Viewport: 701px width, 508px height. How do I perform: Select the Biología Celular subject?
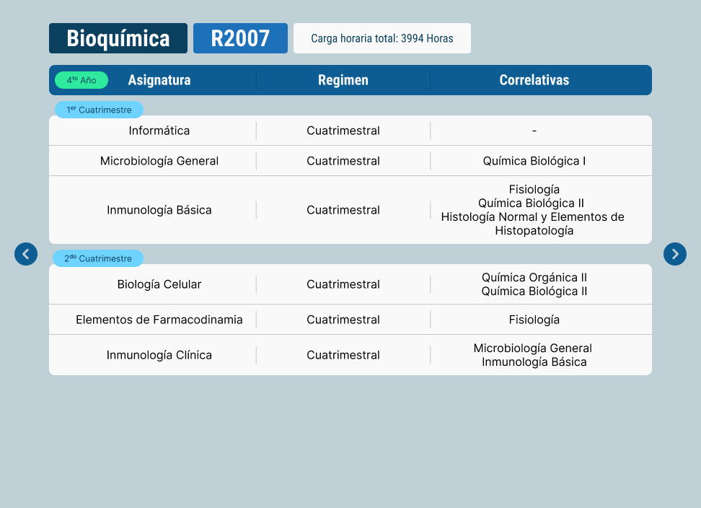159,284
